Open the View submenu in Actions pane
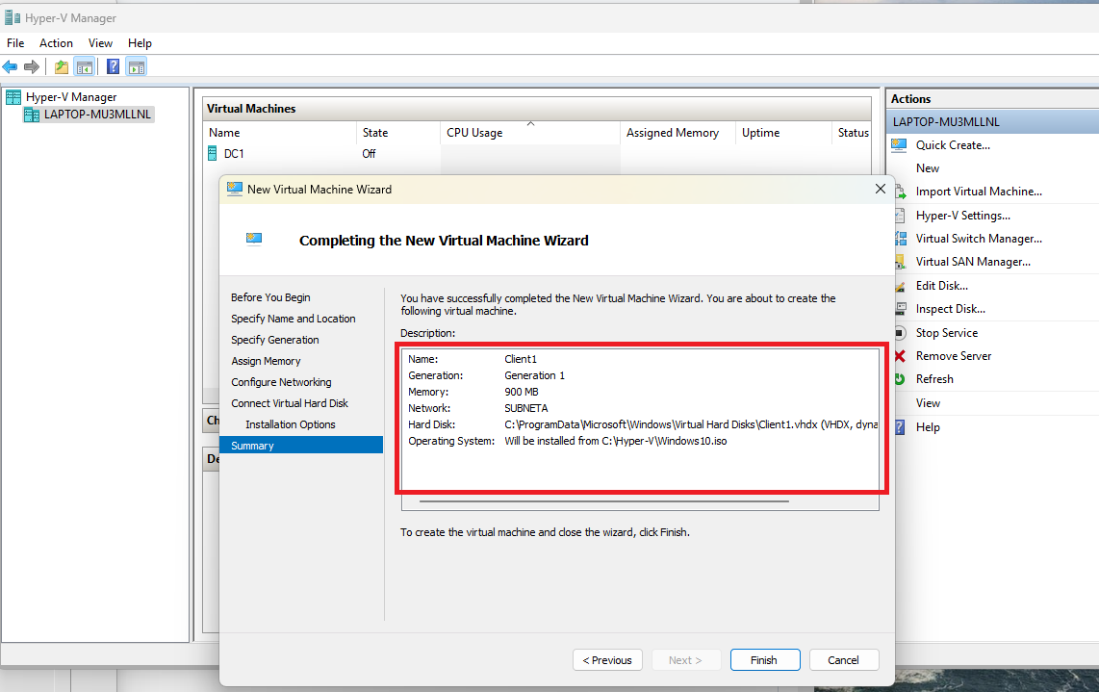The height and width of the screenshot is (692, 1099). tap(928, 403)
